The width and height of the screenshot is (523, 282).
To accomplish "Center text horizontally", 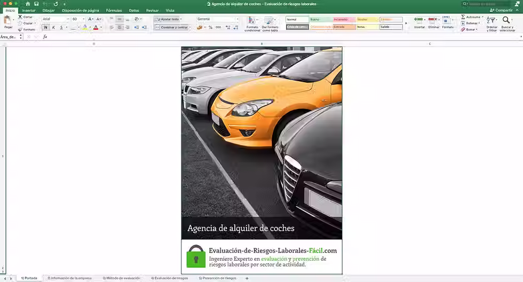I will click(x=120, y=27).
